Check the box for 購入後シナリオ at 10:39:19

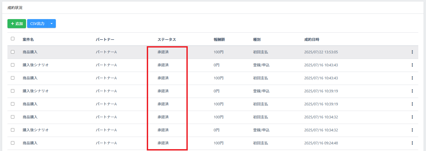tap(12, 91)
